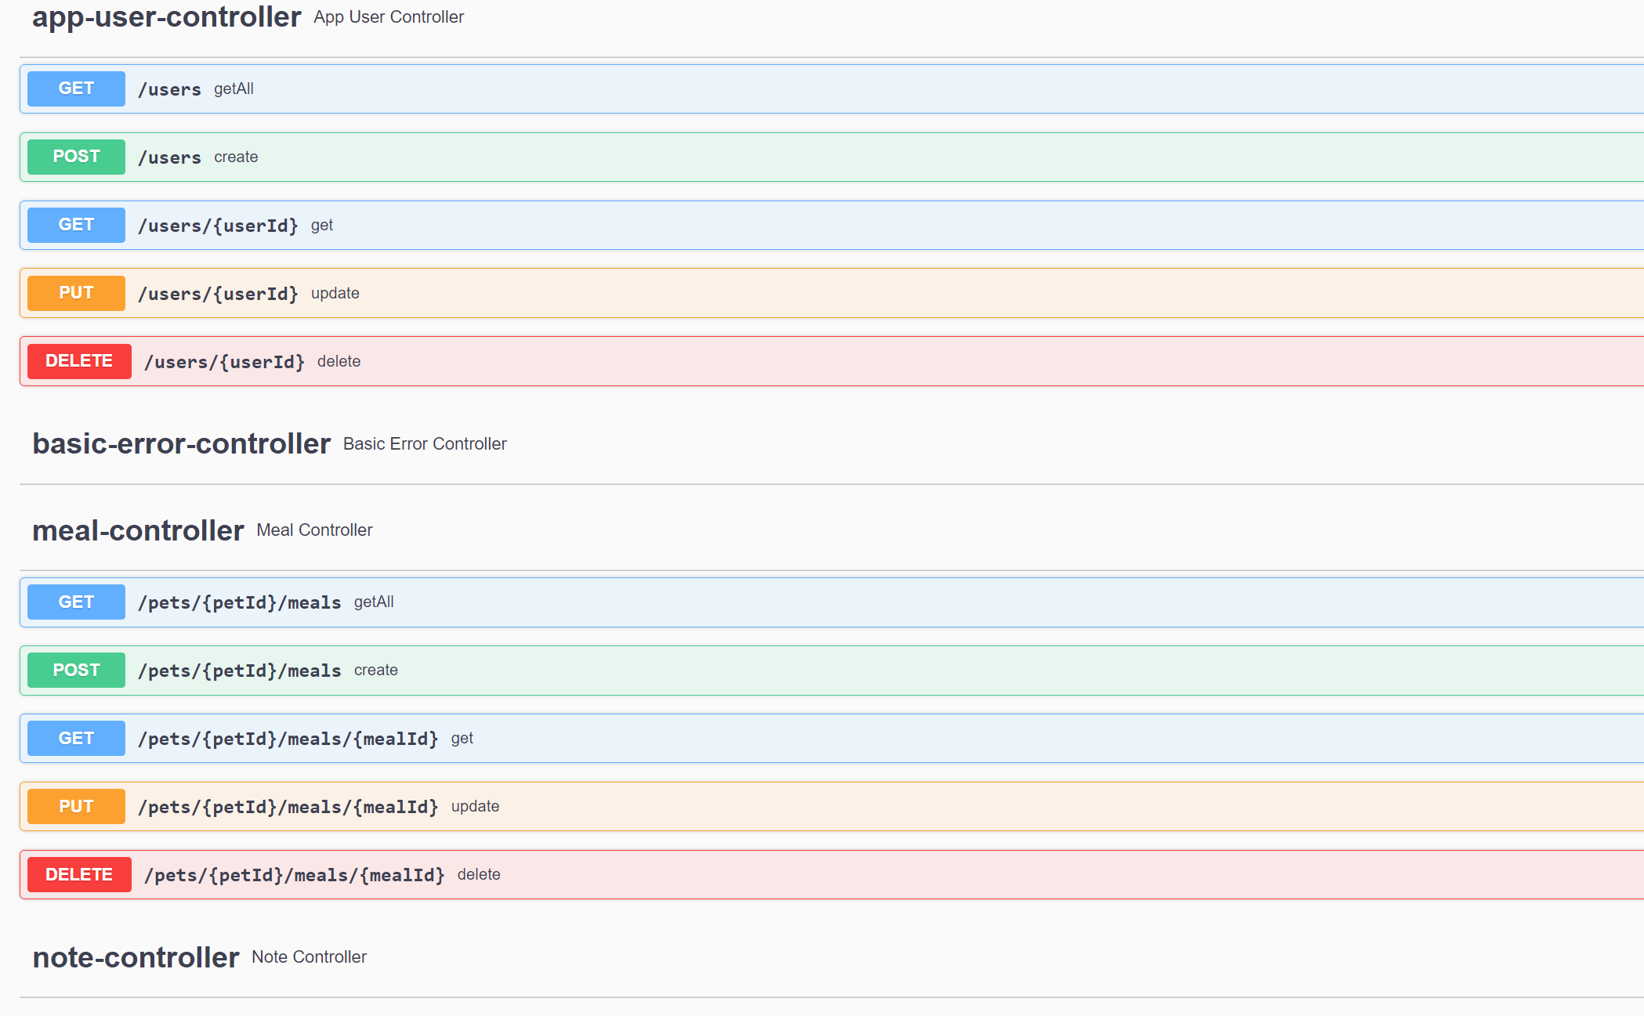Viewport: 1644px width, 1016px height.
Task: Click the GET badge on /users endpoint
Action: coord(75,89)
